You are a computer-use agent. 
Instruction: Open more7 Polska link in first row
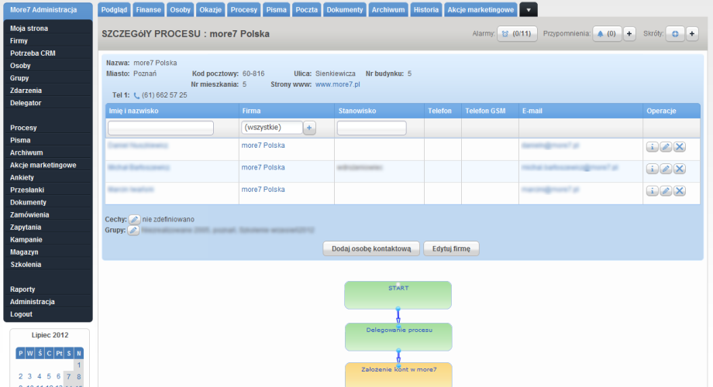[x=263, y=146]
